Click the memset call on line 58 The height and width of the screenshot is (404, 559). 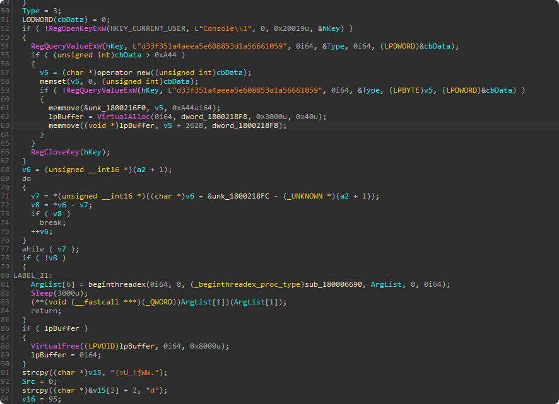click(52, 81)
